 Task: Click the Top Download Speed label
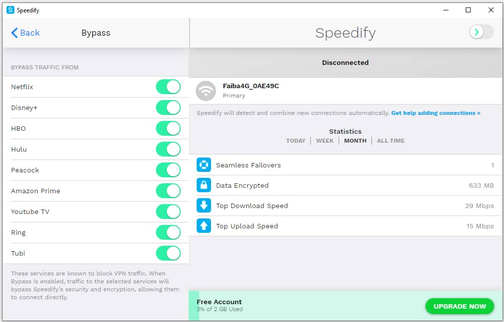pos(252,206)
